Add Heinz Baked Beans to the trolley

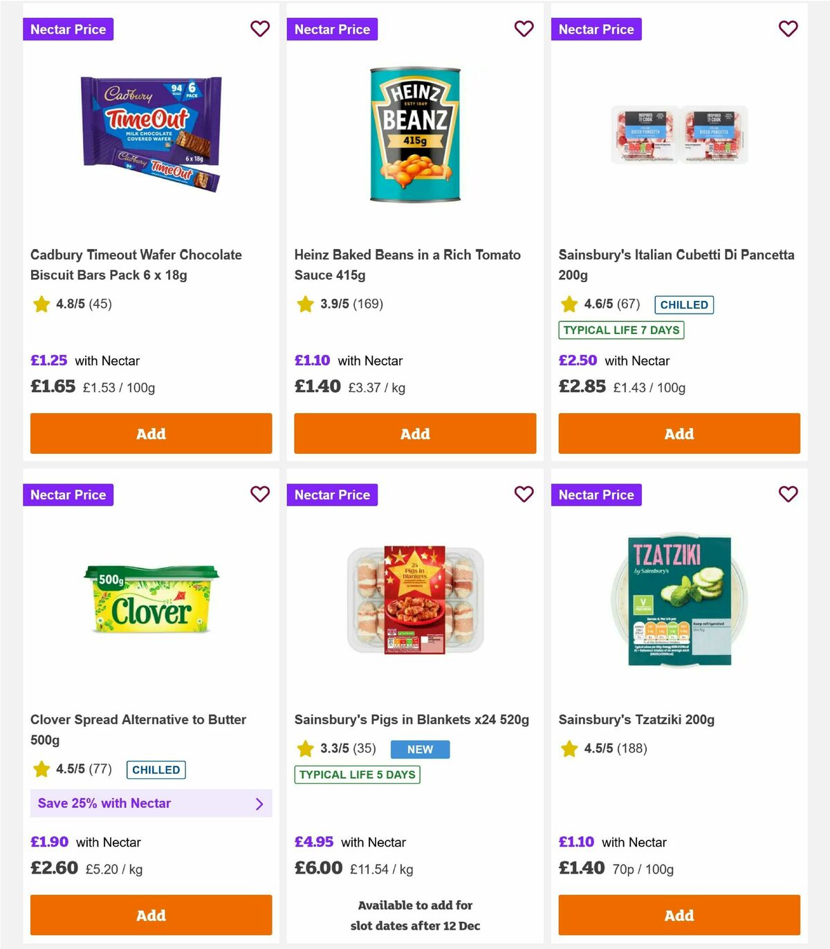414,434
